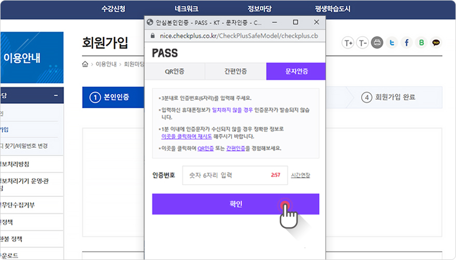Maximize the PASS popup window
Viewport: 456px width, 260px height.
(x=295, y=22)
